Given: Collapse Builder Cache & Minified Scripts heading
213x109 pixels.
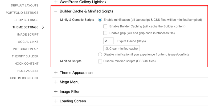Looking at the screenshot, I should (86, 11).
